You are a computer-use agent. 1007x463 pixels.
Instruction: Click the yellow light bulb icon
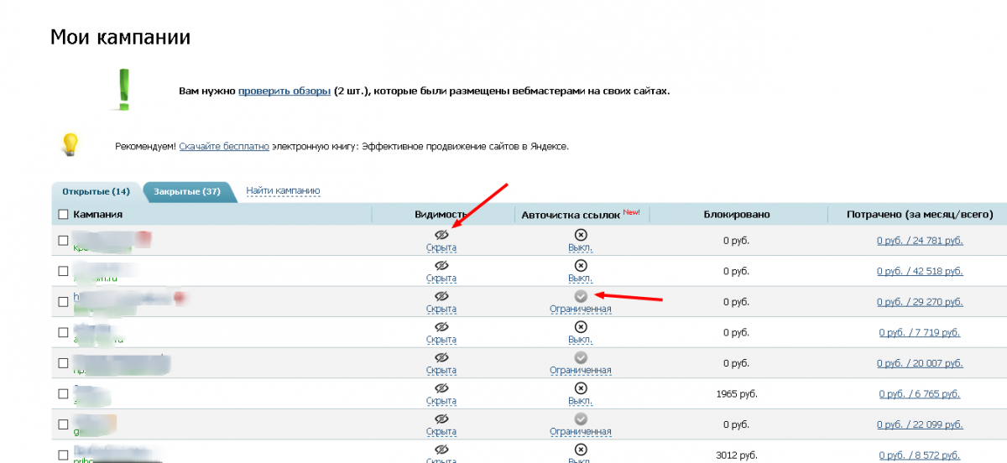tap(70, 144)
